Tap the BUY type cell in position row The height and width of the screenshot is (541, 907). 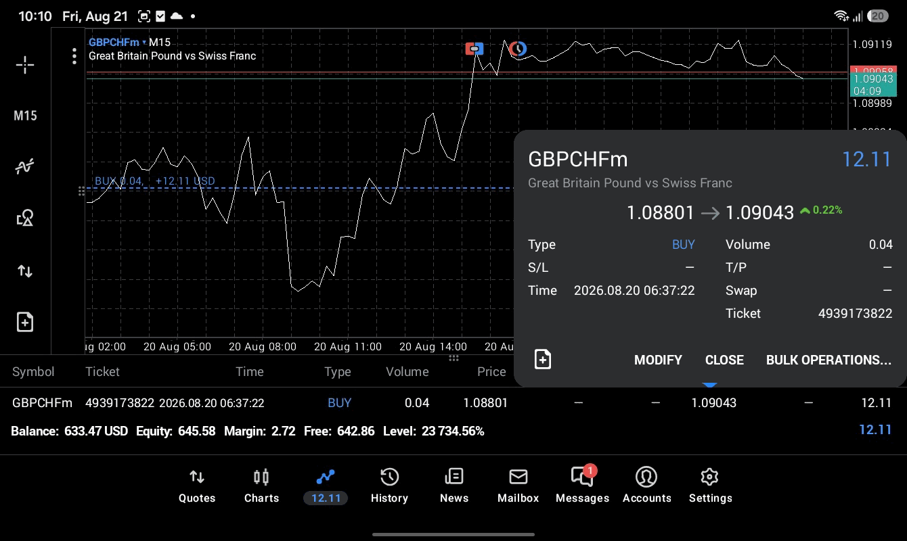[339, 402]
